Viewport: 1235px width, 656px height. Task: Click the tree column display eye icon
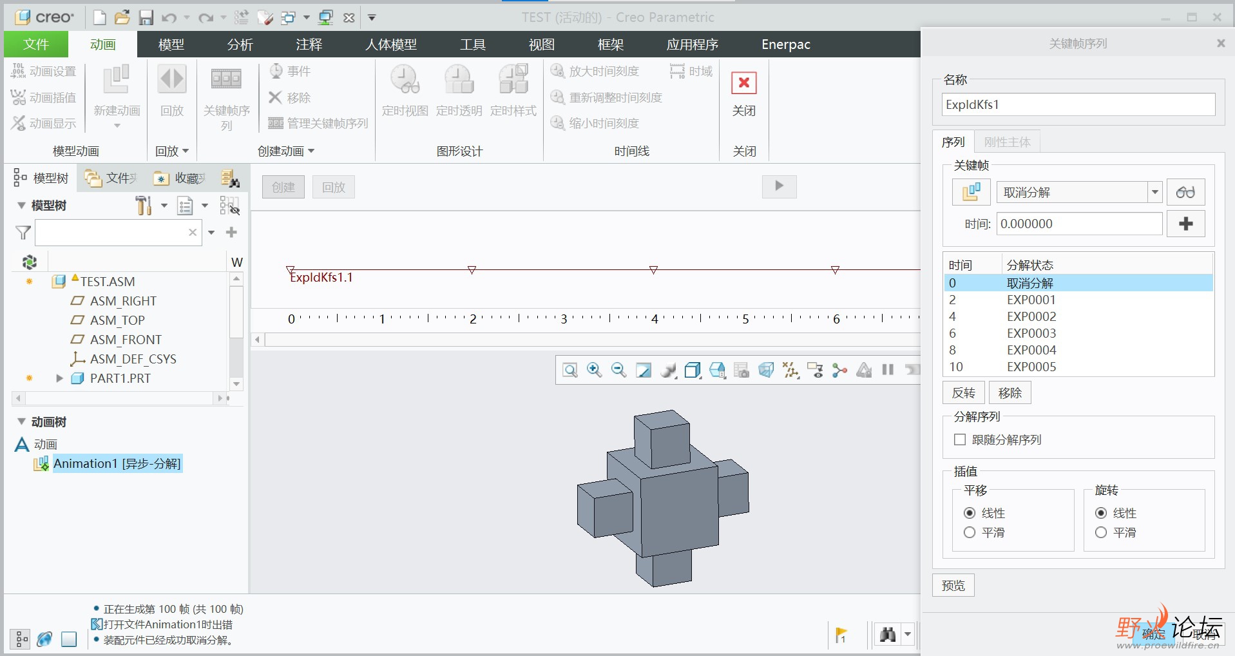pos(229,206)
